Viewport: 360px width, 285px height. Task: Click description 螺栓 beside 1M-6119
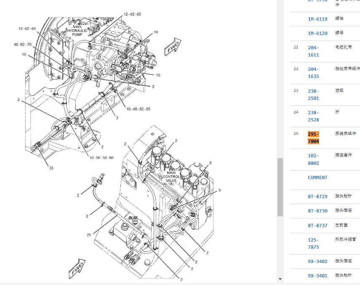point(339,19)
